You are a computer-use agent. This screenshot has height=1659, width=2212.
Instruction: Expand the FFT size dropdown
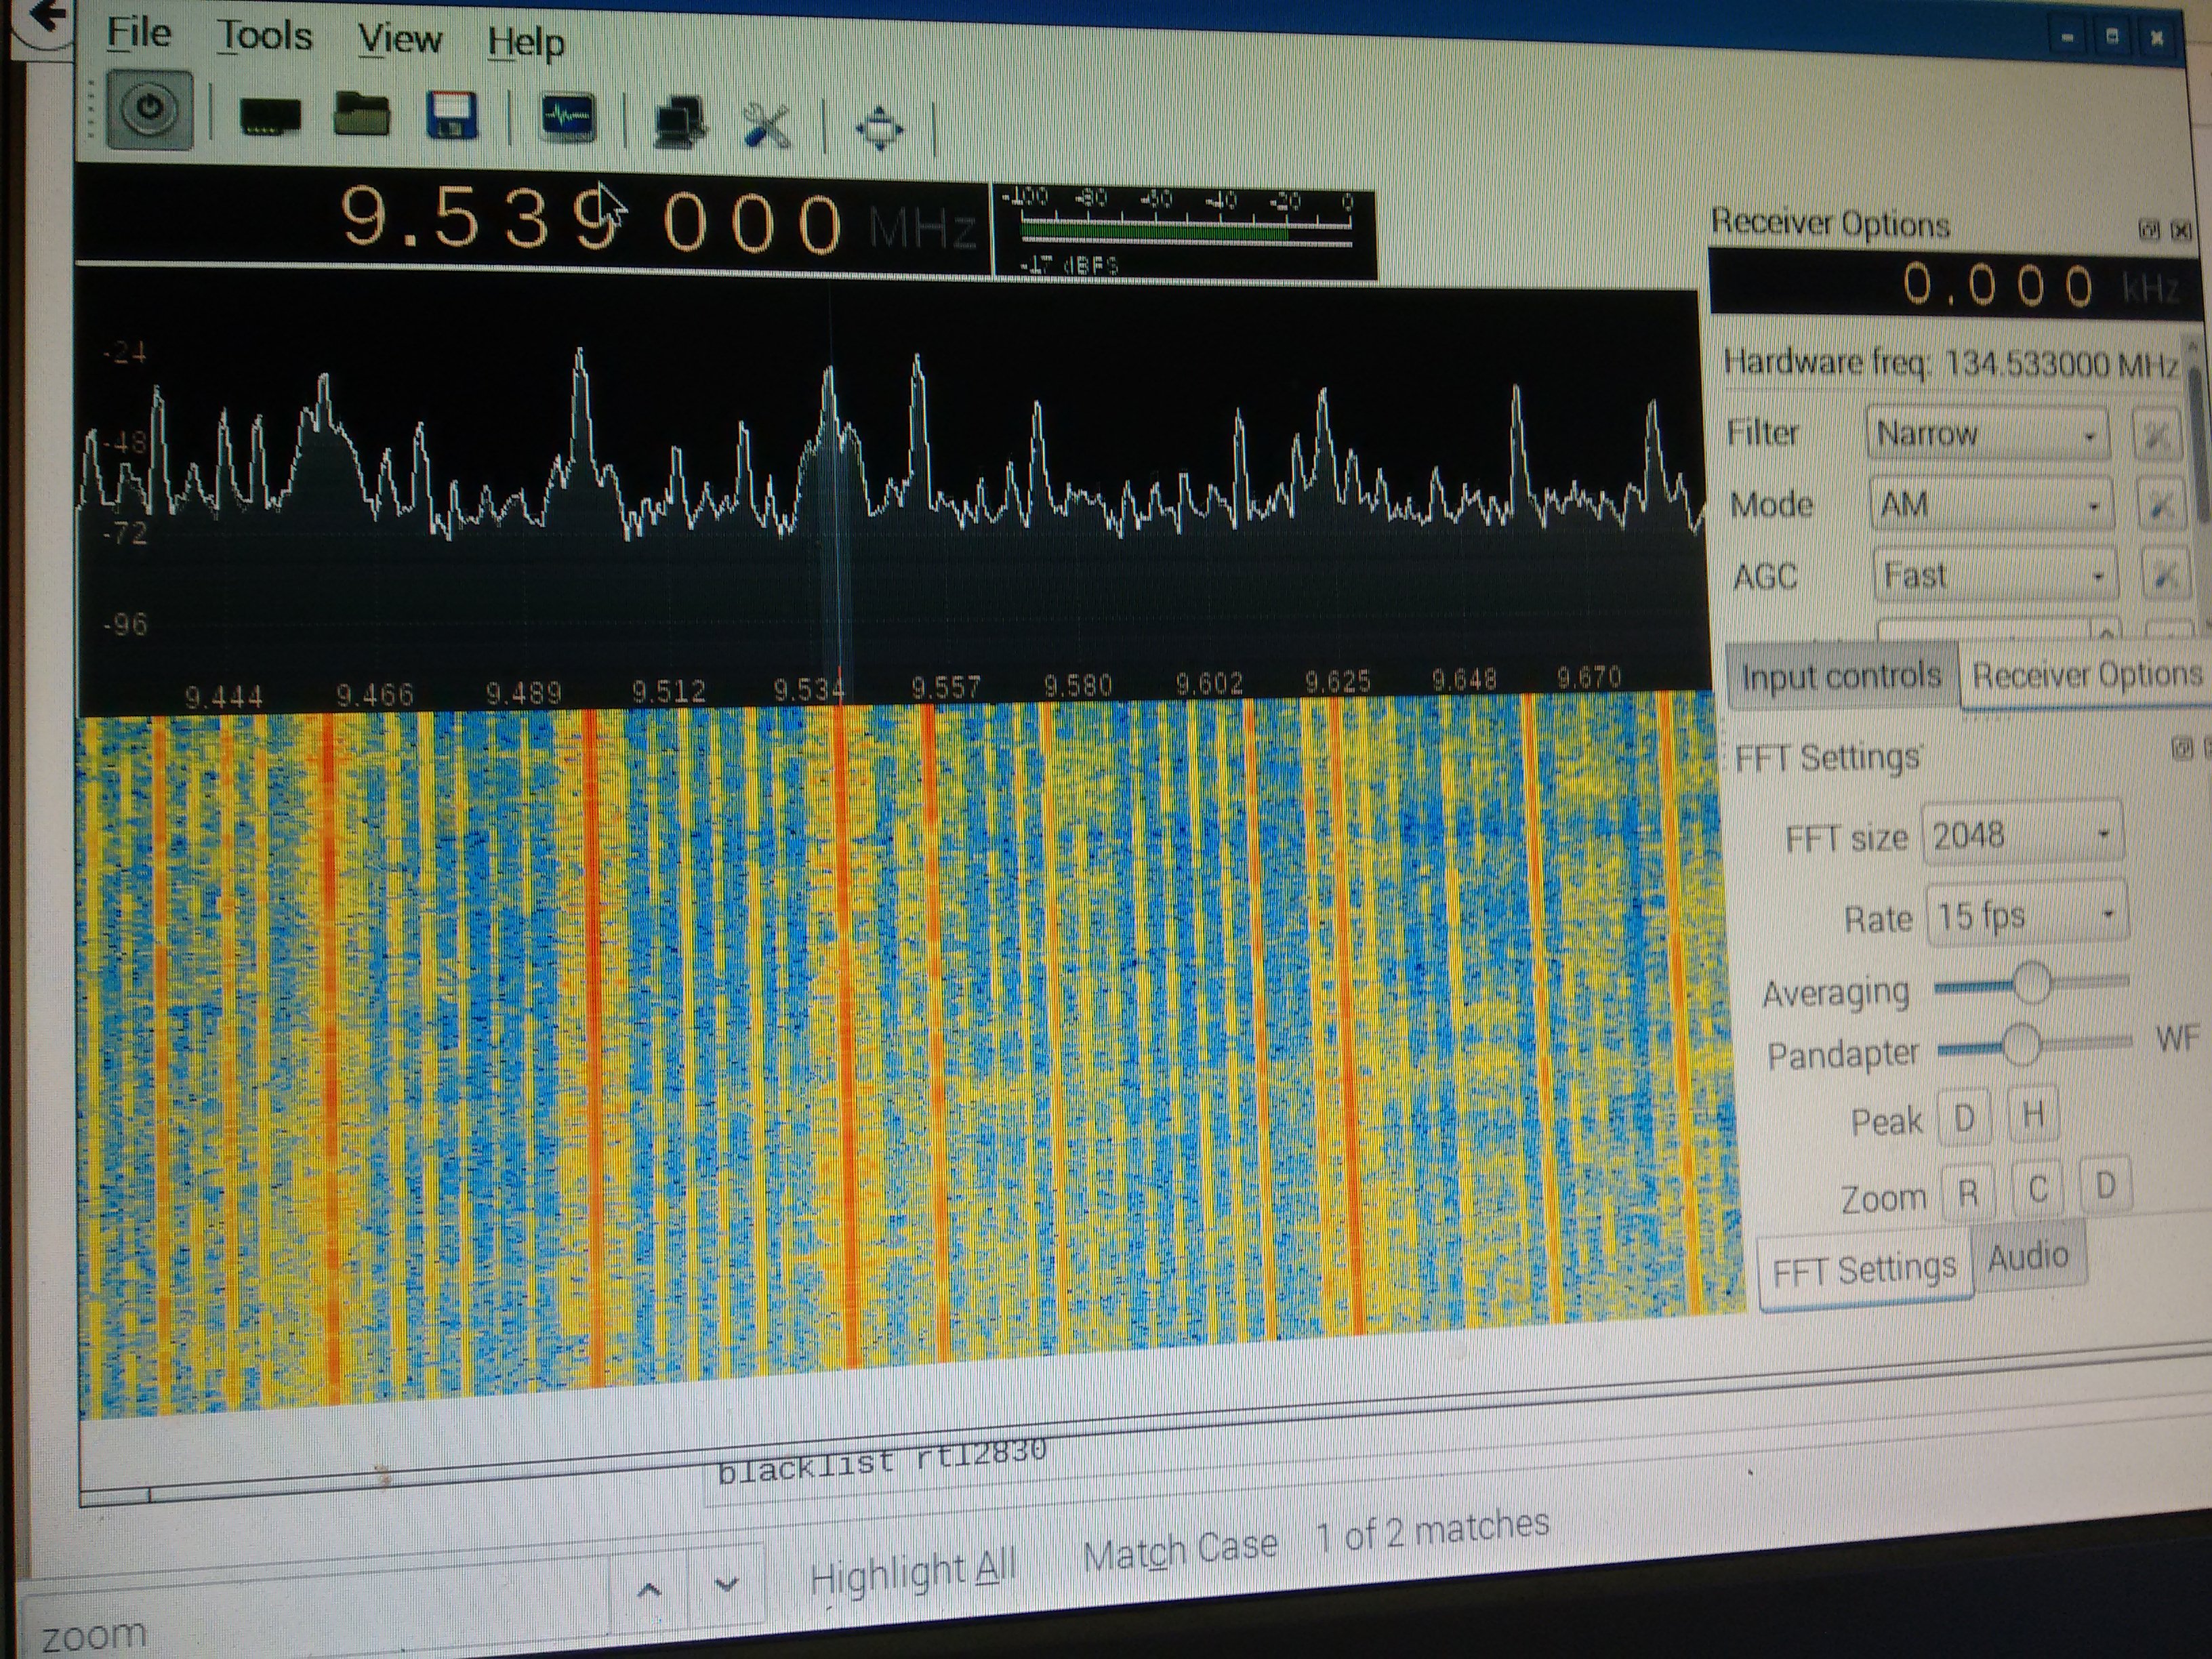coord(2021,835)
